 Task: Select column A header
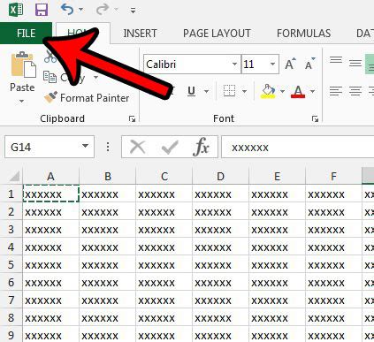pyautogui.click(x=50, y=177)
